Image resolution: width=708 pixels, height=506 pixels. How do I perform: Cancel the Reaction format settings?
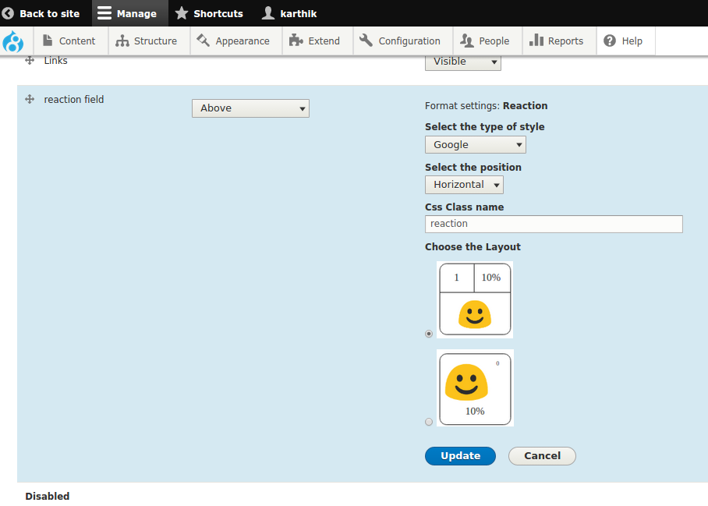pyautogui.click(x=541, y=455)
